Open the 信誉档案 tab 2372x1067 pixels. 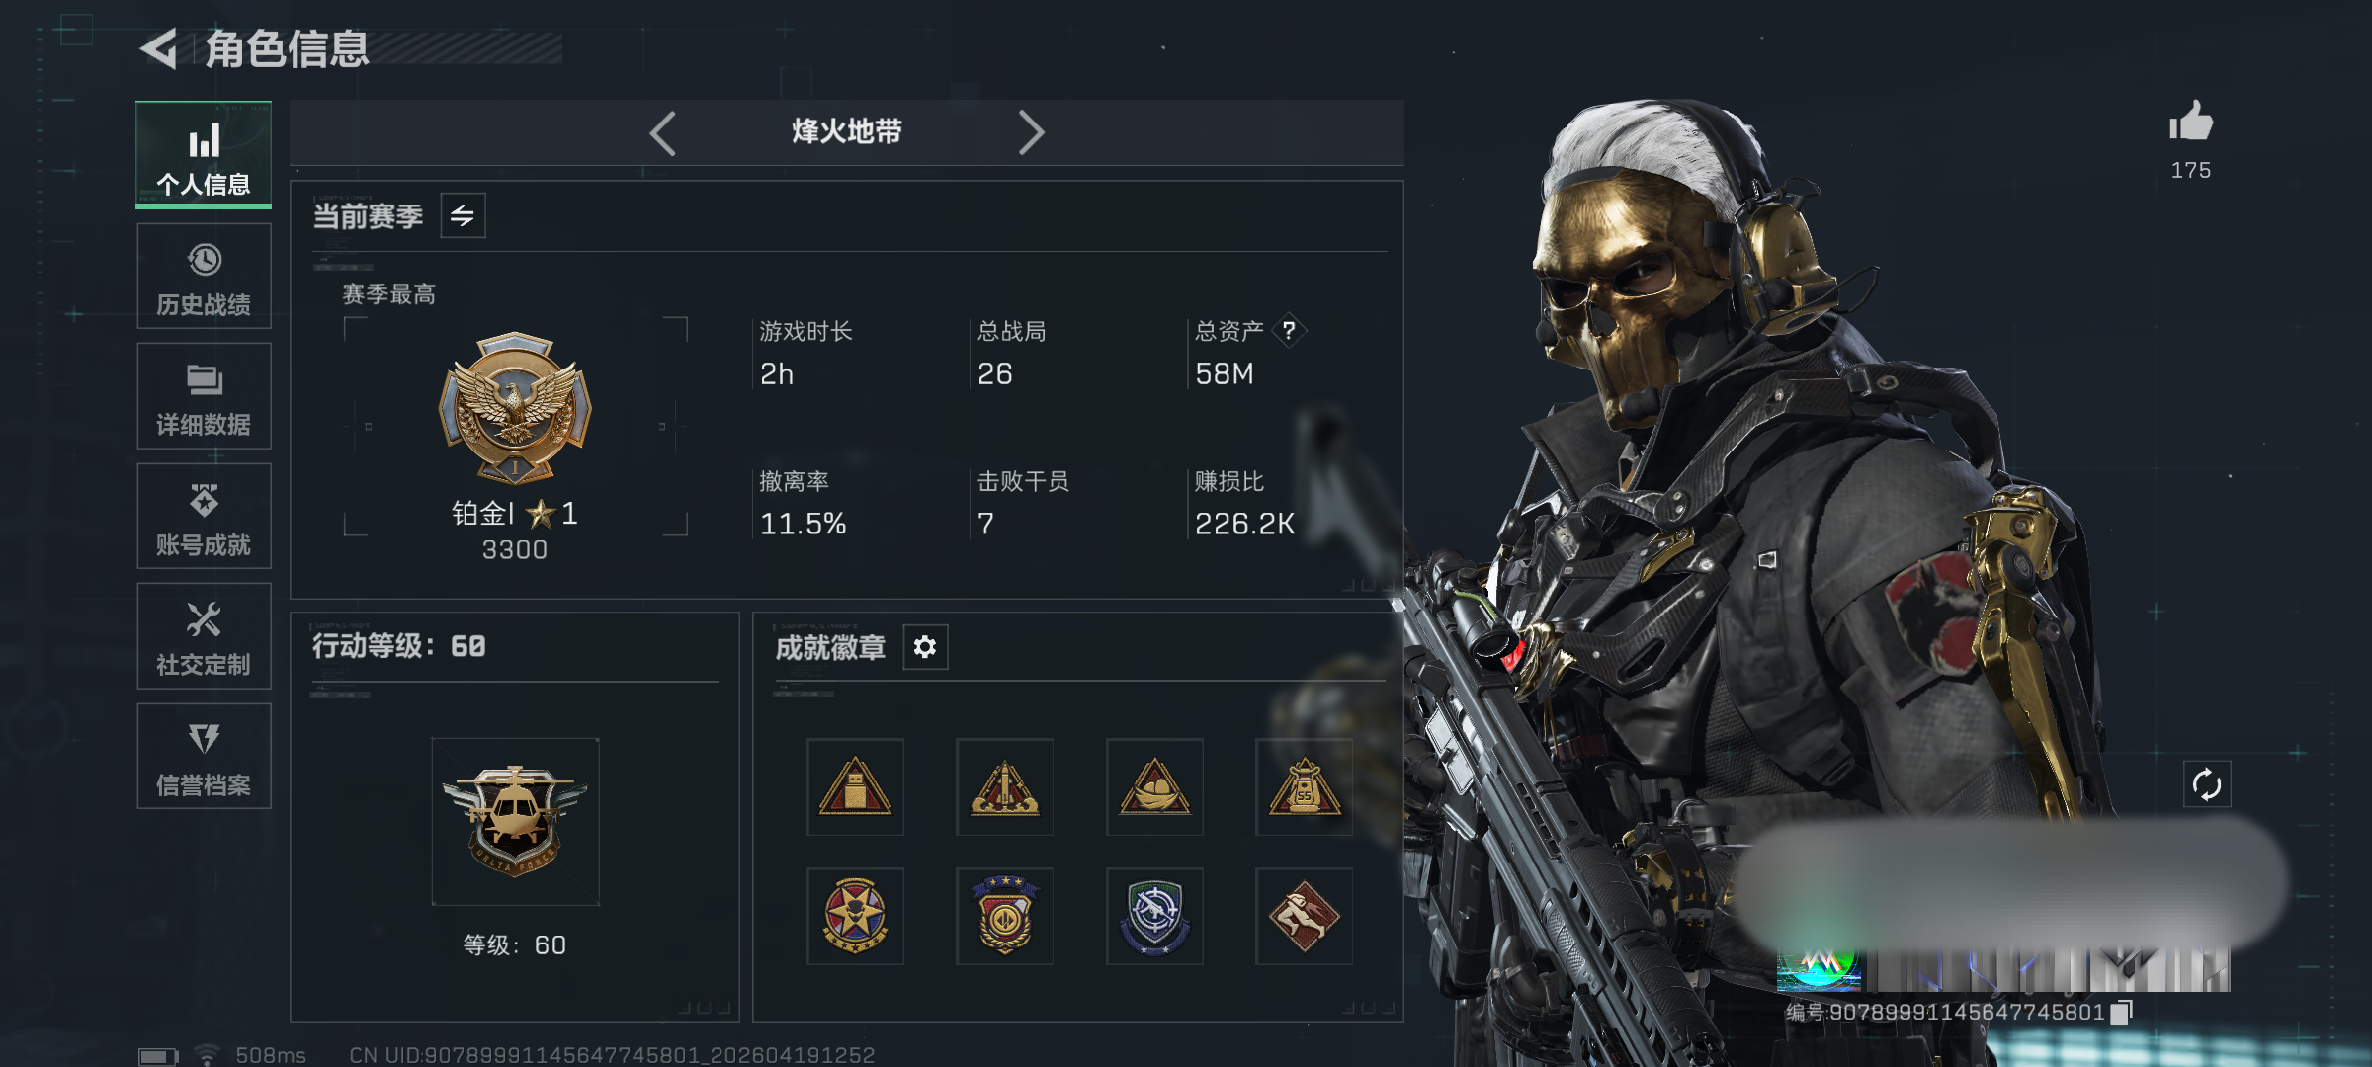point(204,757)
